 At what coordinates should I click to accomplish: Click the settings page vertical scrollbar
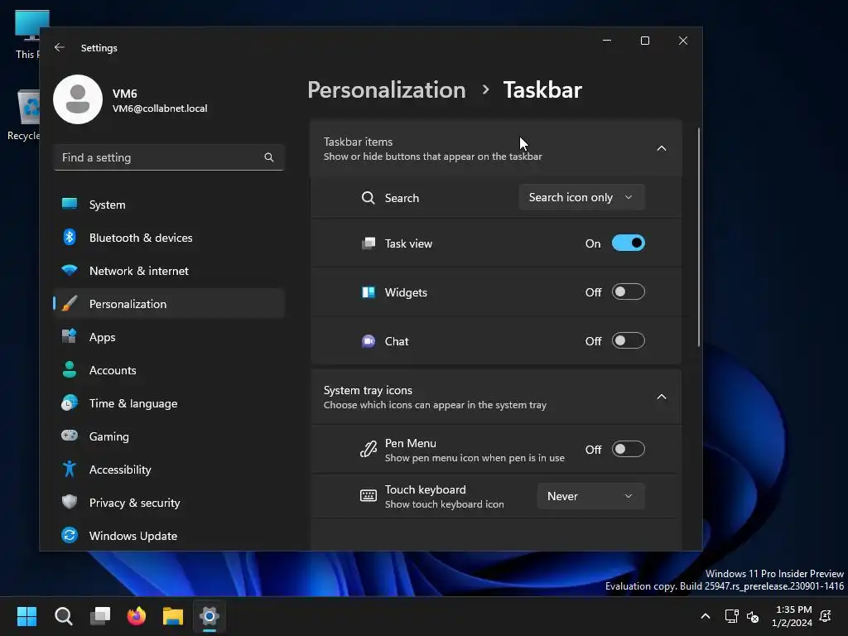click(x=698, y=237)
